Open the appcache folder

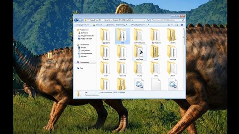pyautogui.click(x=106, y=36)
